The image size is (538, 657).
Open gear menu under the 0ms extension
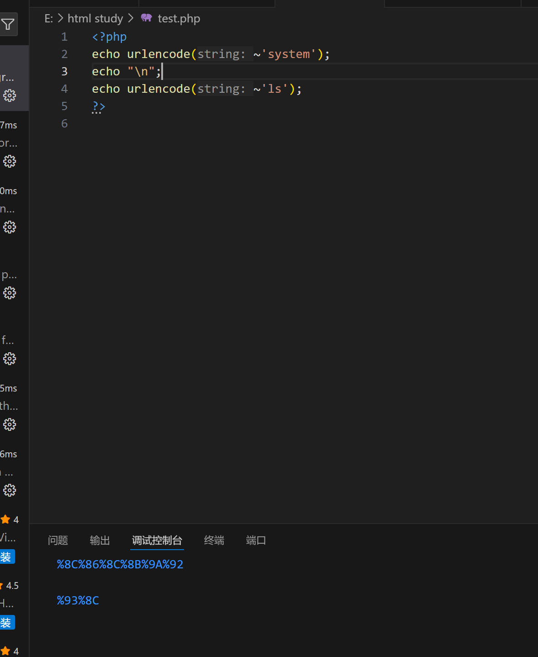[x=10, y=227]
